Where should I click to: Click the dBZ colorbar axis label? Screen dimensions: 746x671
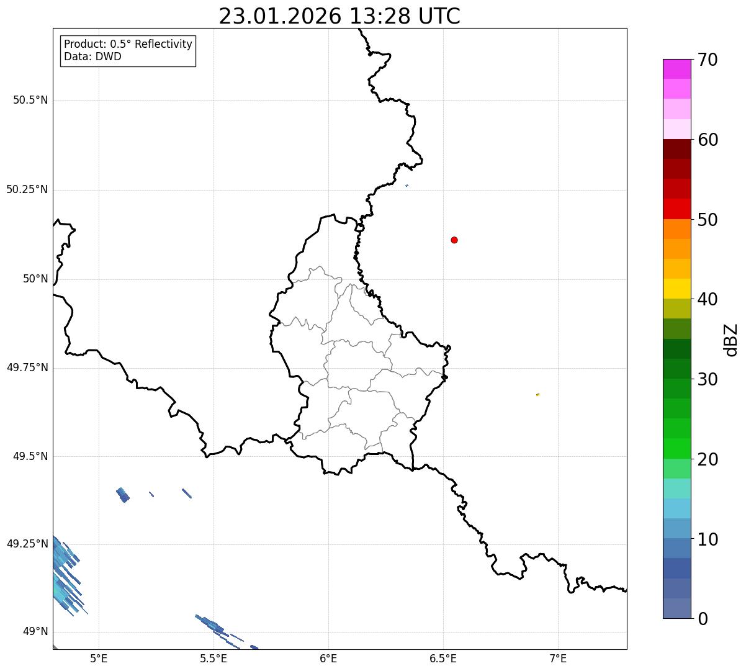click(x=731, y=340)
